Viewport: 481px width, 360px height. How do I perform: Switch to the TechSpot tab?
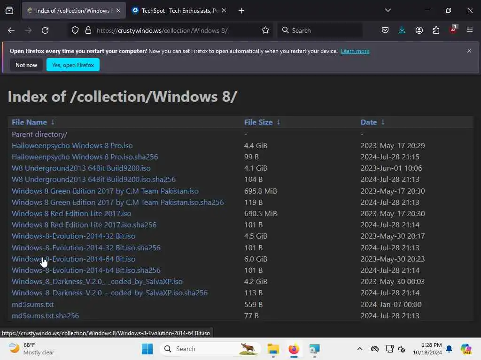tap(179, 11)
